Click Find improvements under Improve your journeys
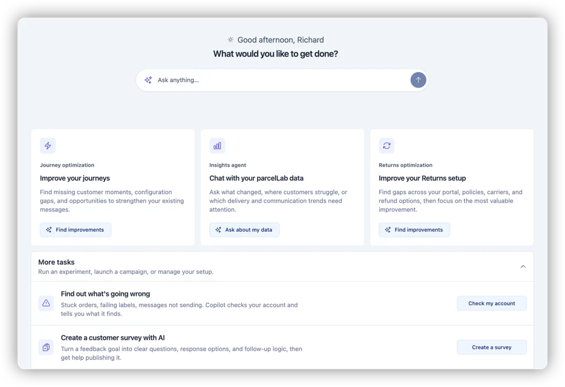 tap(76, 230)
